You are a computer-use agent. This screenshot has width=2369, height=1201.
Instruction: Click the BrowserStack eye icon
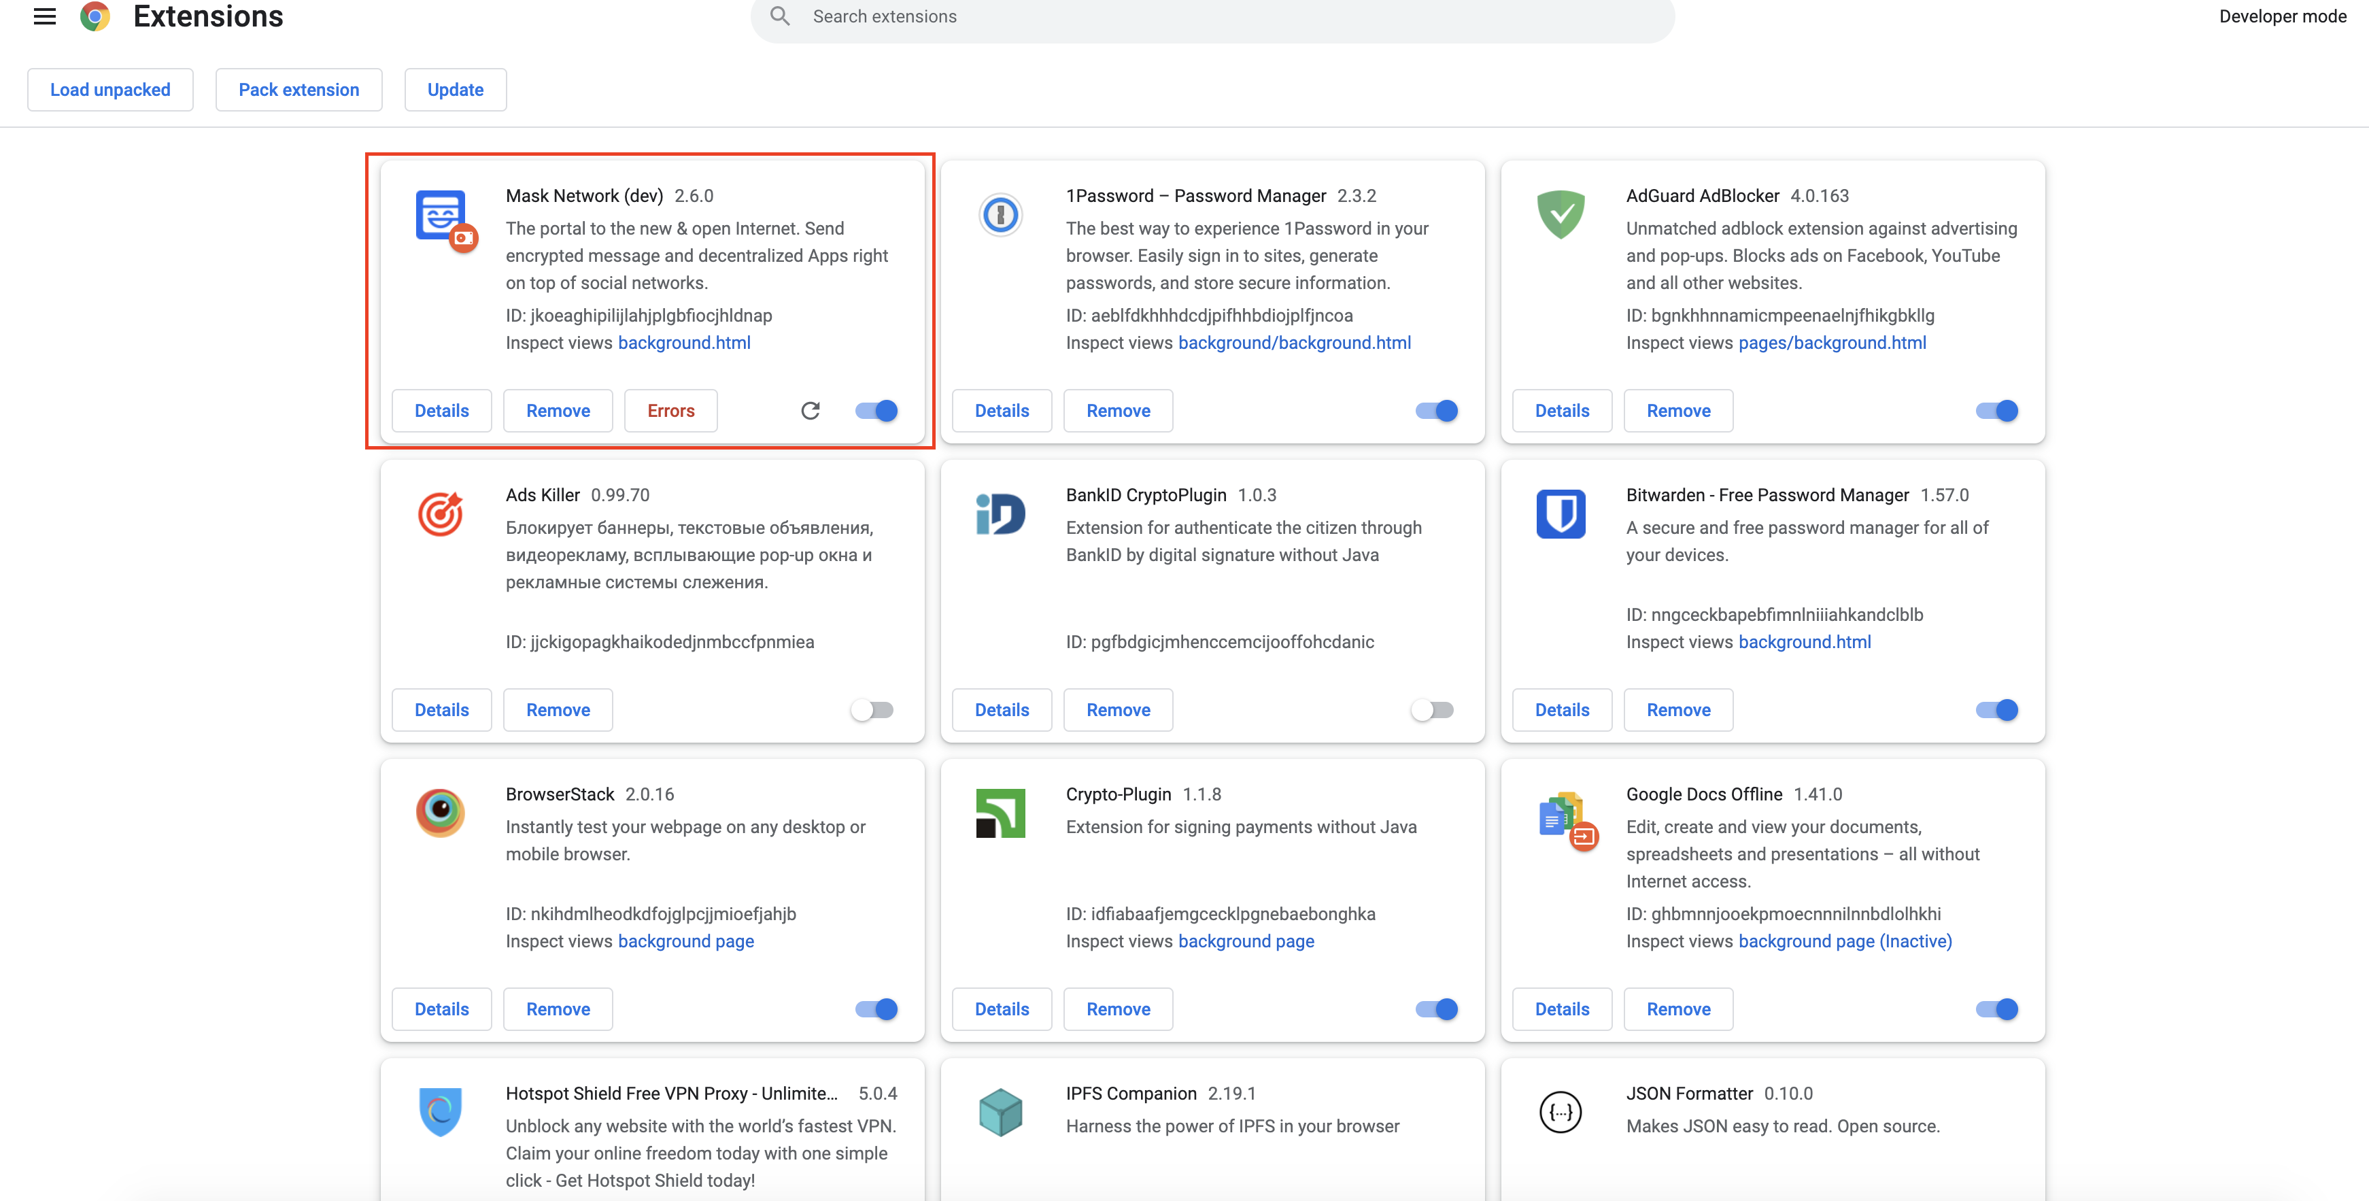pos(441,813)
